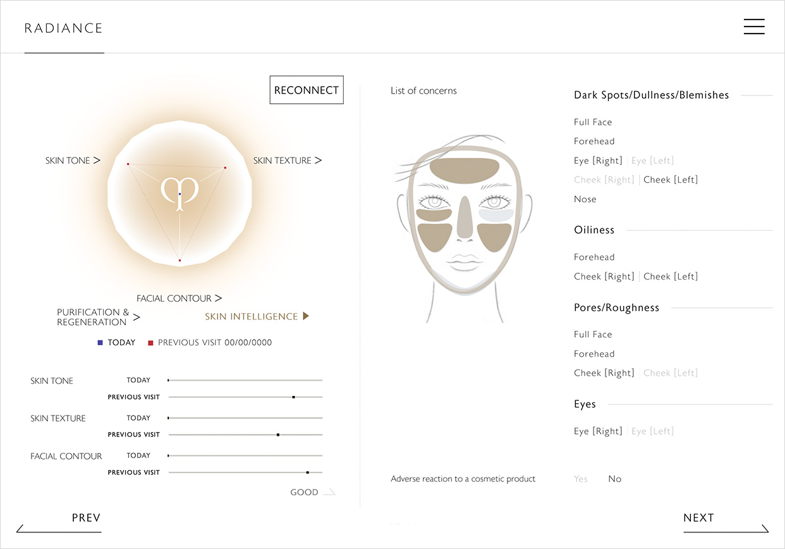Enable Cheek [Right] under Dark Spots/Dullness/Blemishes

(x=604, y=180)
